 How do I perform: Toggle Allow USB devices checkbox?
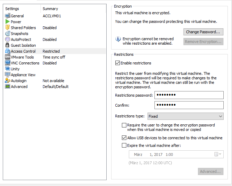[124, 138]
